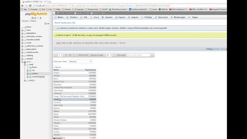Screen dimensions: 247x139
Task: Toggle the Mostra tutti checkbox
Action: click(x=77, y=55)
